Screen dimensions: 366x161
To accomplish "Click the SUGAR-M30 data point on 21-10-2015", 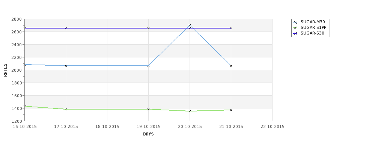I will coord(231,66).
